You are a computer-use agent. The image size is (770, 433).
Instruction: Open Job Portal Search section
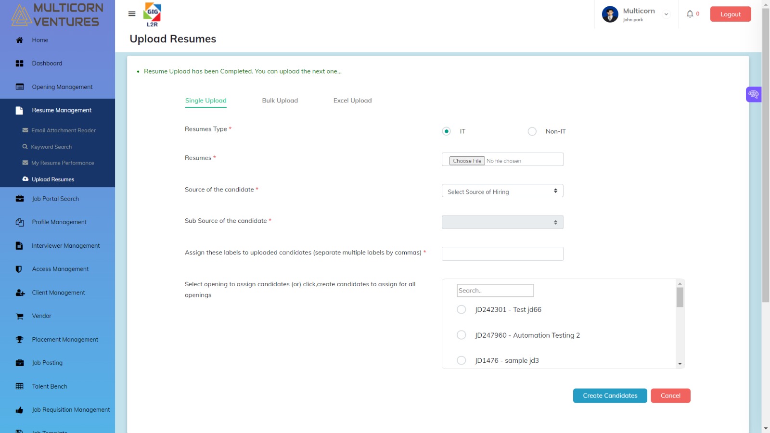(x=55, y=198)
